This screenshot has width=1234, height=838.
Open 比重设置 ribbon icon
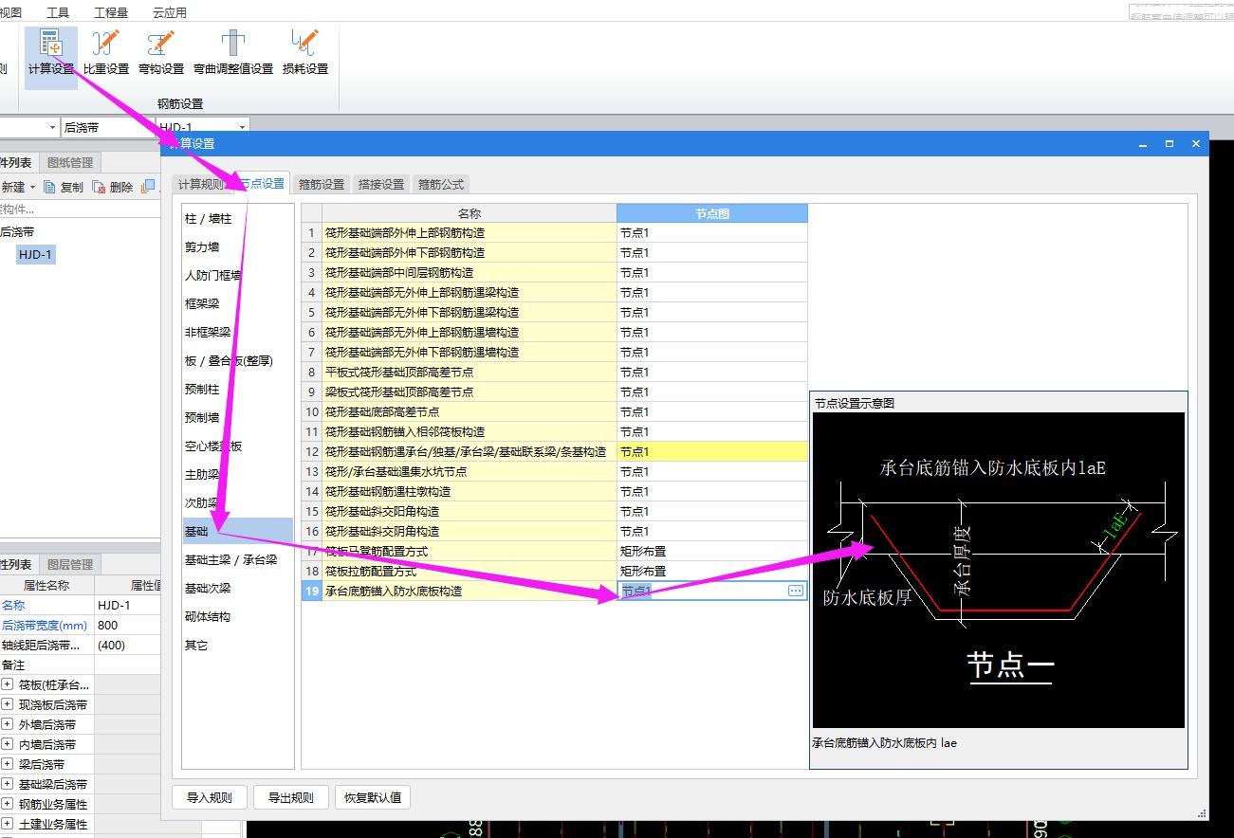click(106, 52)
